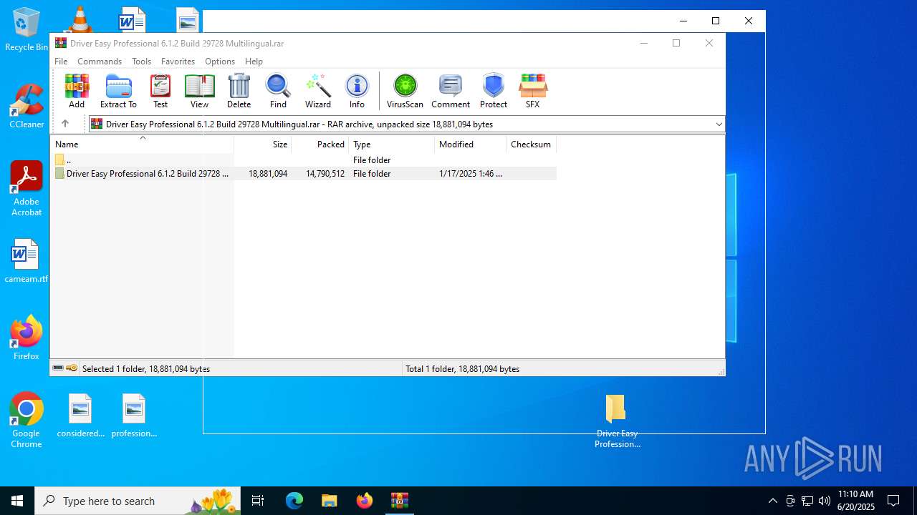
Task: Expand the archive path dropdown
Action: (x=719, y=124)
